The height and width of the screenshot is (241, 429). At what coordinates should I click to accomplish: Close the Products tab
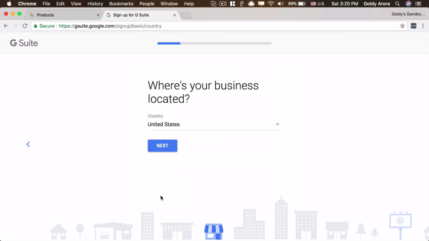pyautogui.click(x=98, y=15)
